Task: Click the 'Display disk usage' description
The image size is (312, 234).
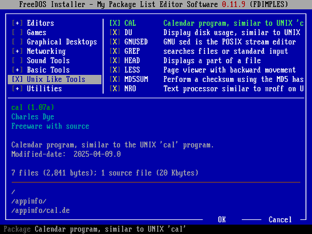Action: (232, 33)
